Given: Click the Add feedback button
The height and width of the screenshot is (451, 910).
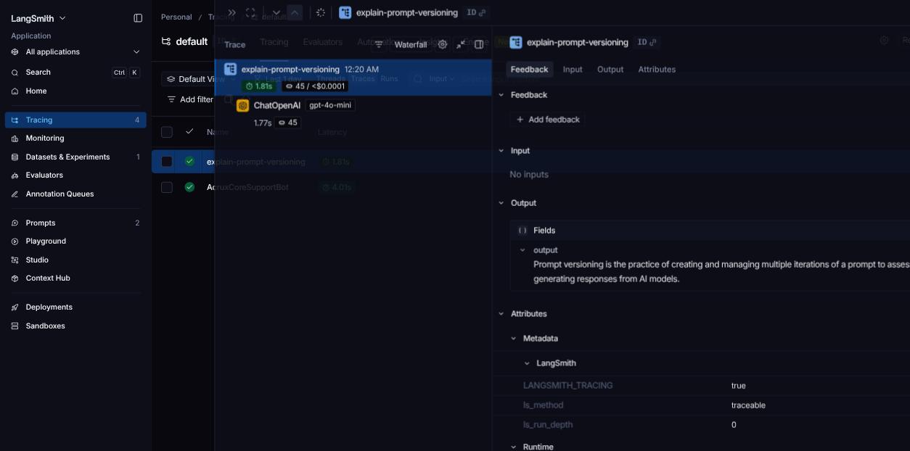Looking at the screenshot, I should pyautogui.click(x=548, y=120).
